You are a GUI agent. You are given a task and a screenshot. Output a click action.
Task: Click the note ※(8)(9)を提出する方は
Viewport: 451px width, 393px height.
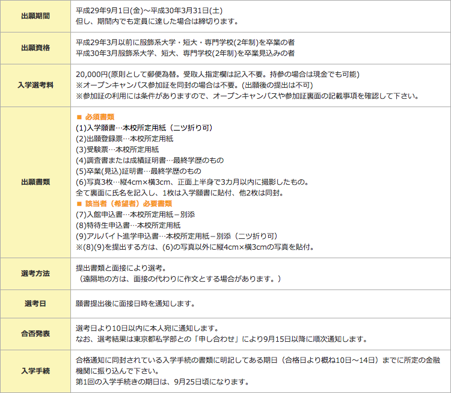click(195, 247)
